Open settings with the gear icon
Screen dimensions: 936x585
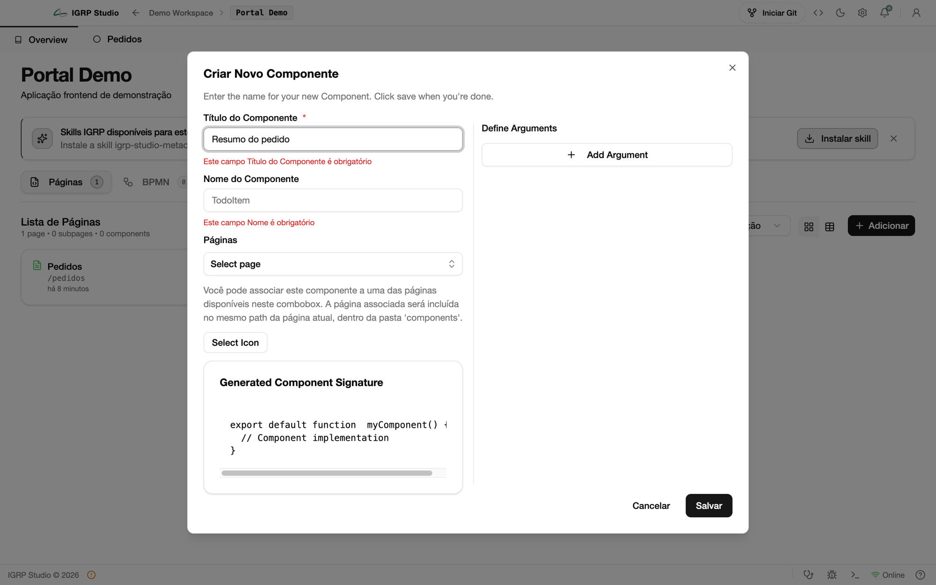coord(863,13)
